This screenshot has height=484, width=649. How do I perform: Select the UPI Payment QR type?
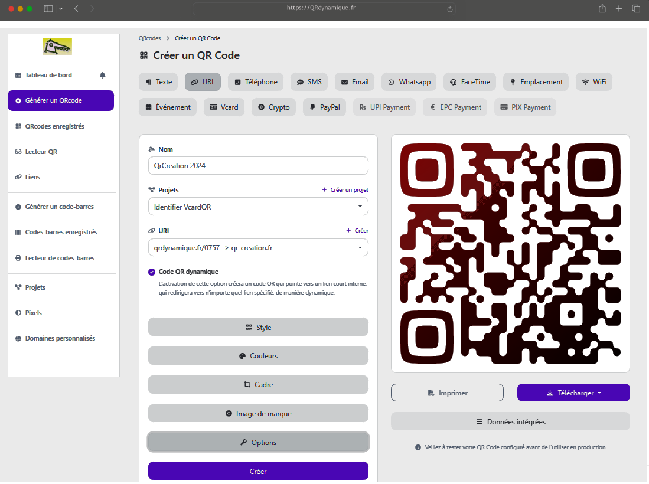(x=384, y=107)
